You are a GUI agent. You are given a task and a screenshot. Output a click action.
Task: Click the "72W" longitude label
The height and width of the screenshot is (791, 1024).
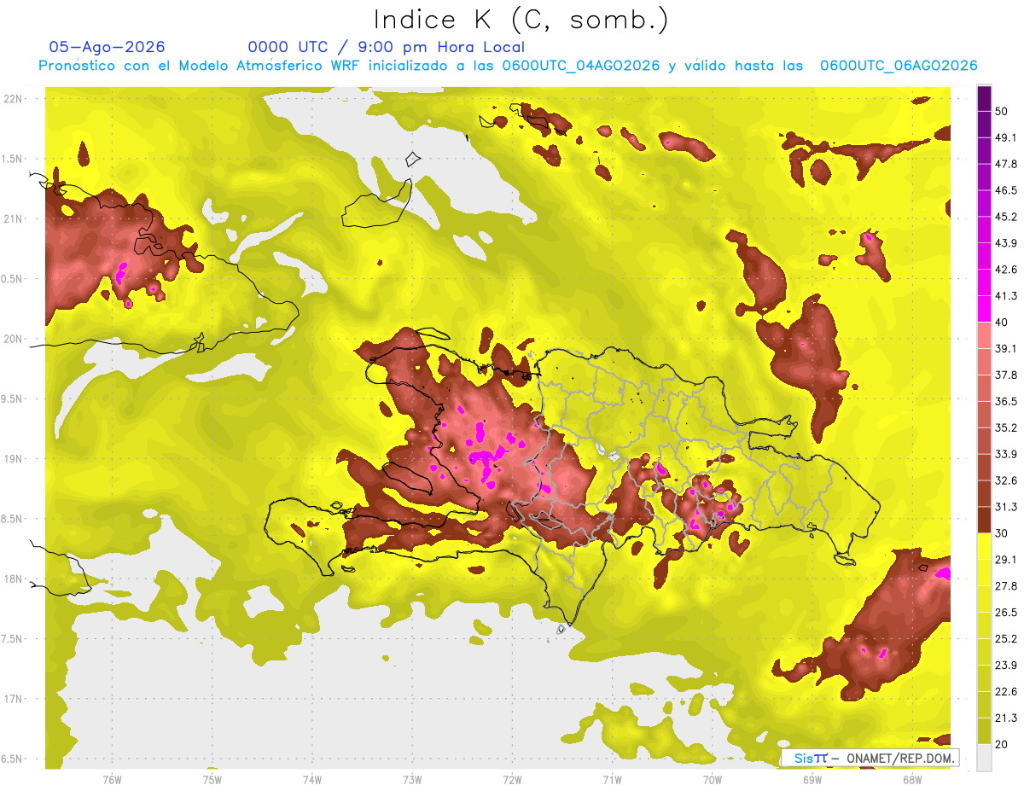[512, 779]
